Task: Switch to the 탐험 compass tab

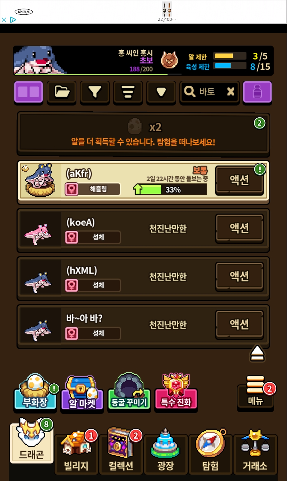Action: point(210,454)
